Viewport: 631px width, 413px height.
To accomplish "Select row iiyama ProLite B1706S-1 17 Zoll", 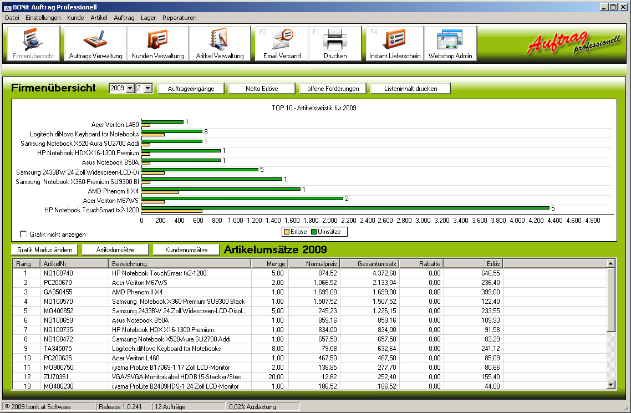I will pos(309,367).
